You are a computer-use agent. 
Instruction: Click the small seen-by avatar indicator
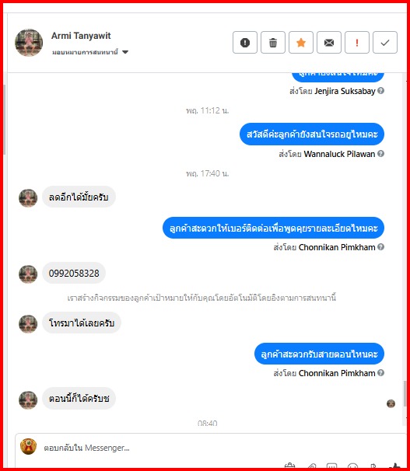pyautogui.click(x=391, y=403)
